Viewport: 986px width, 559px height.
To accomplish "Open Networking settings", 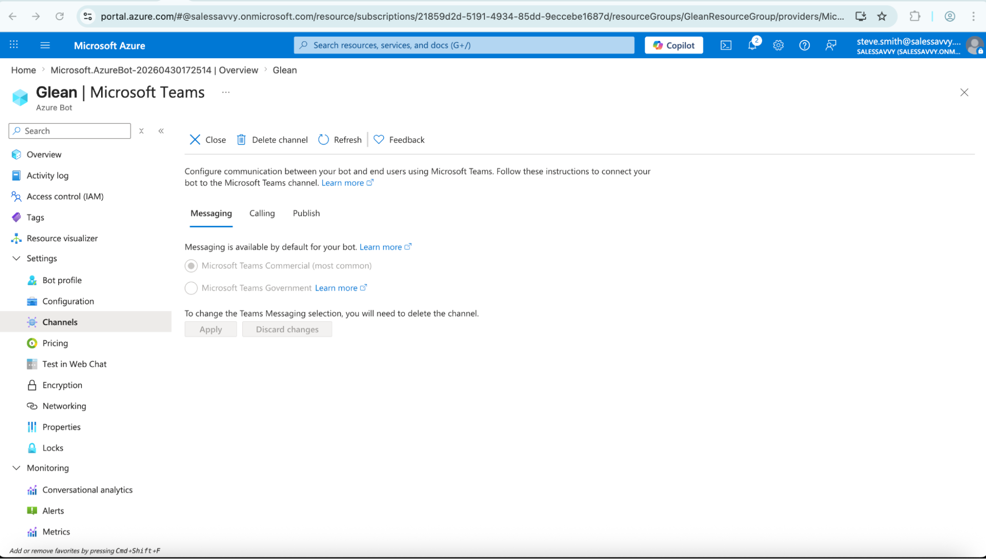I will click(x=64, y=406).
